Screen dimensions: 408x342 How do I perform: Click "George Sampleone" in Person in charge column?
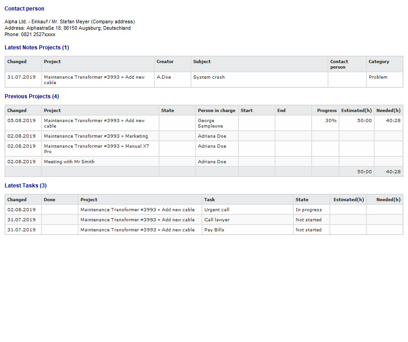click(x=210, y=123)
